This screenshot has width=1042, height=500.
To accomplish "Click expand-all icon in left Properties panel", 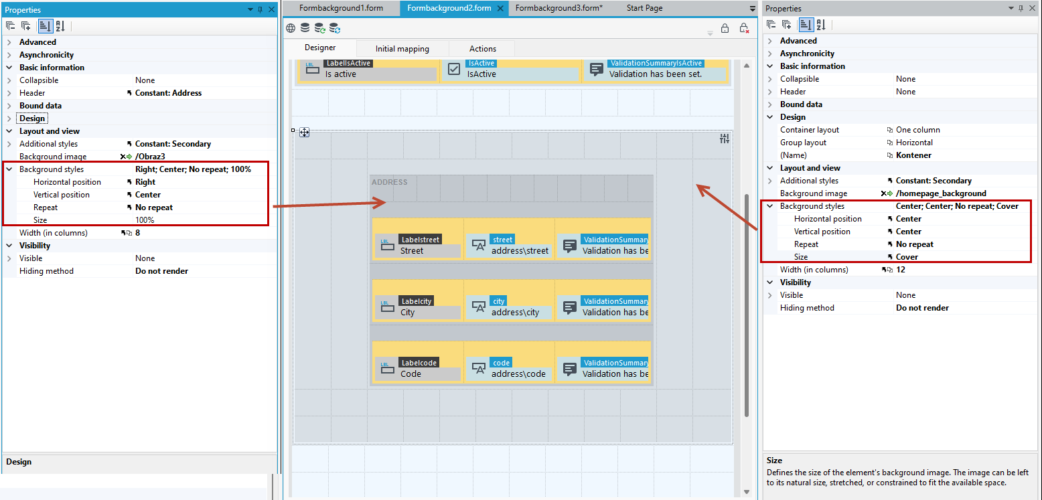I will tap(25, 26).
